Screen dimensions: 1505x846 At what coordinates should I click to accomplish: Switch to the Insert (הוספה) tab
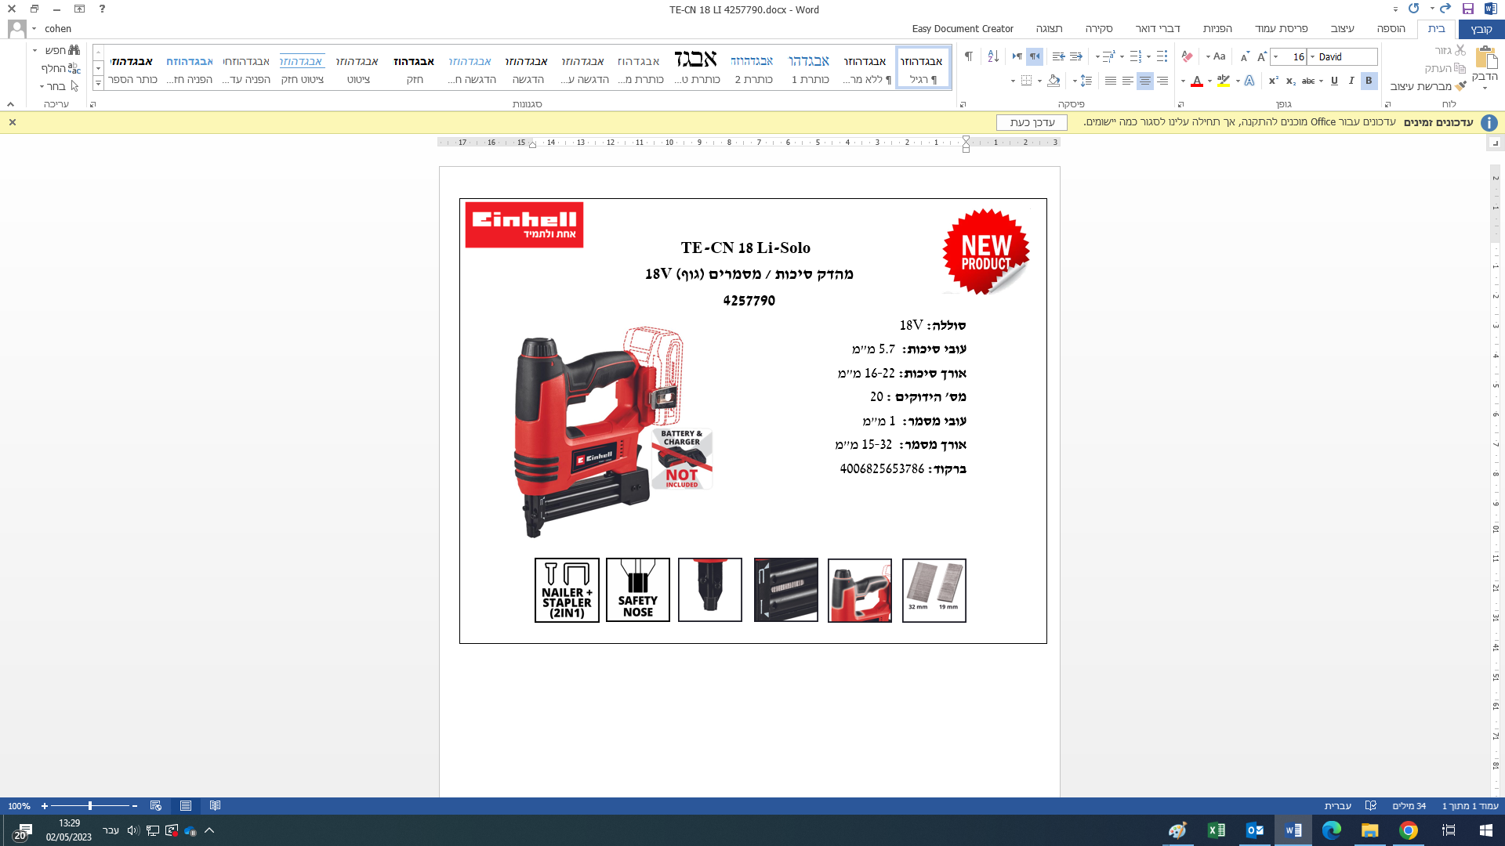pos(1391,29)
